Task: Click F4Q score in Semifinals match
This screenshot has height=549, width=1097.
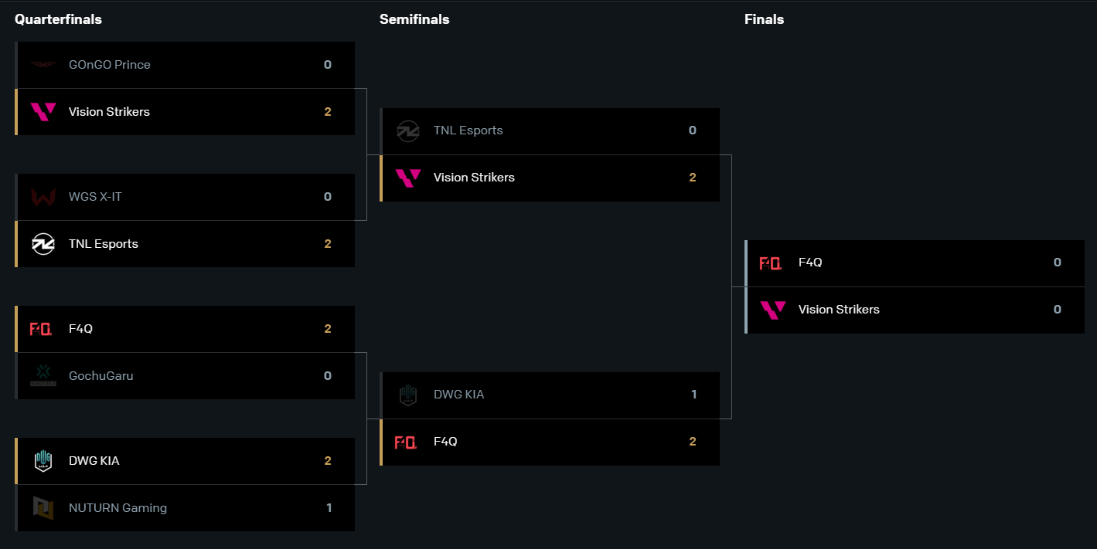Action: [693, 442]
